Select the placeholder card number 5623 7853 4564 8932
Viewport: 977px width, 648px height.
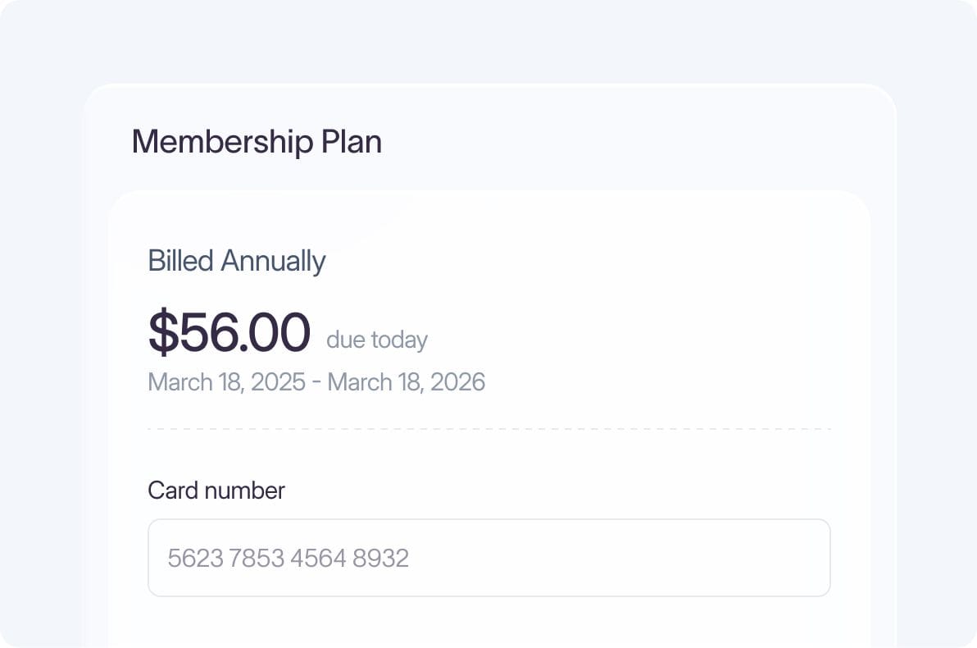point(289,557)
